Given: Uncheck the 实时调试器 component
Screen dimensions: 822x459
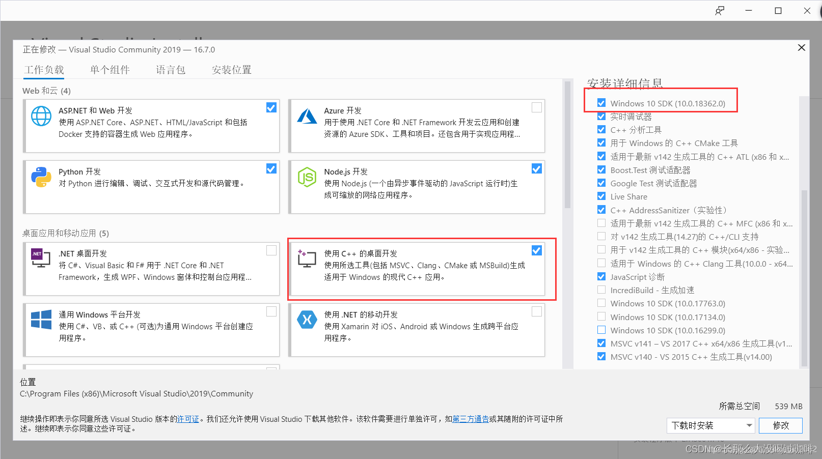Looking at the screenshot, I should (x=601, y=116).
